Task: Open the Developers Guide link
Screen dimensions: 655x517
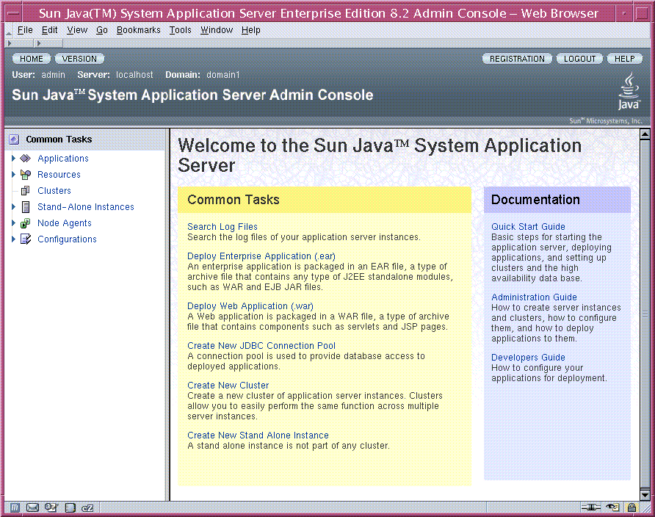Action: click(x=528, y=358)
